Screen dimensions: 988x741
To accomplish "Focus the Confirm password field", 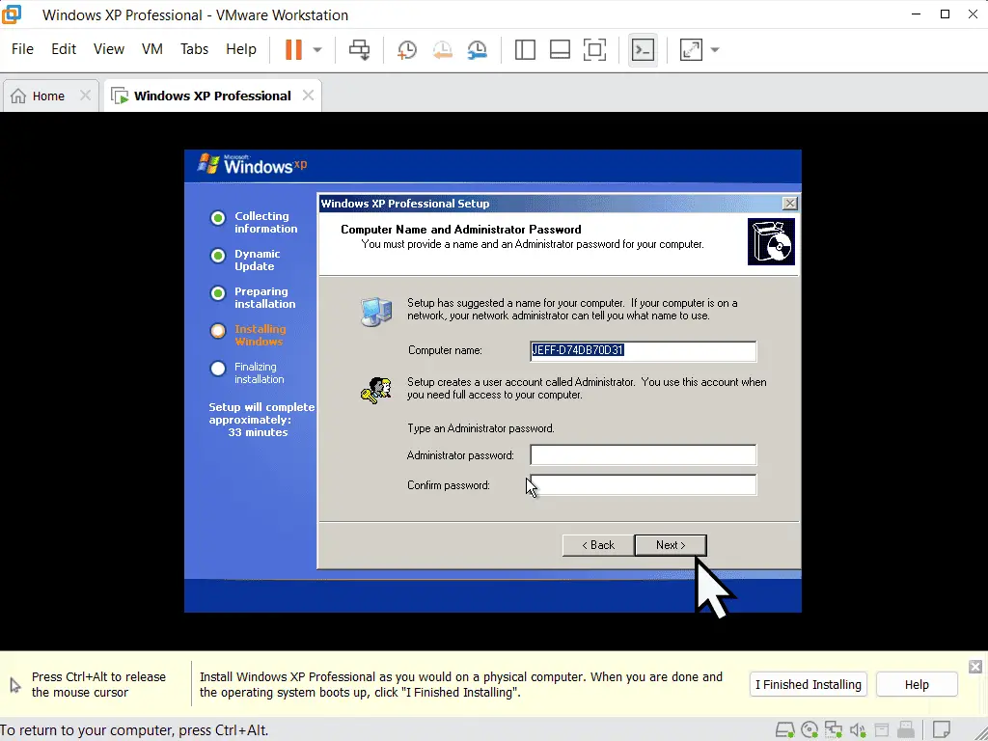I will 643,485.
